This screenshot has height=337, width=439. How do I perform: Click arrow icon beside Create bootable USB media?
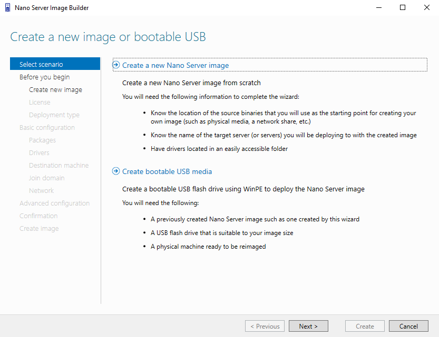click(116, 171)
